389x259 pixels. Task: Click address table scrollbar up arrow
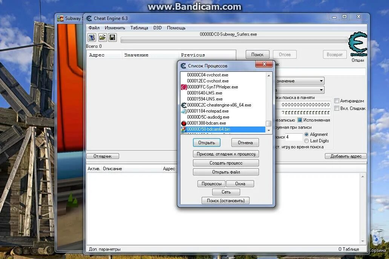pos(363,177)
